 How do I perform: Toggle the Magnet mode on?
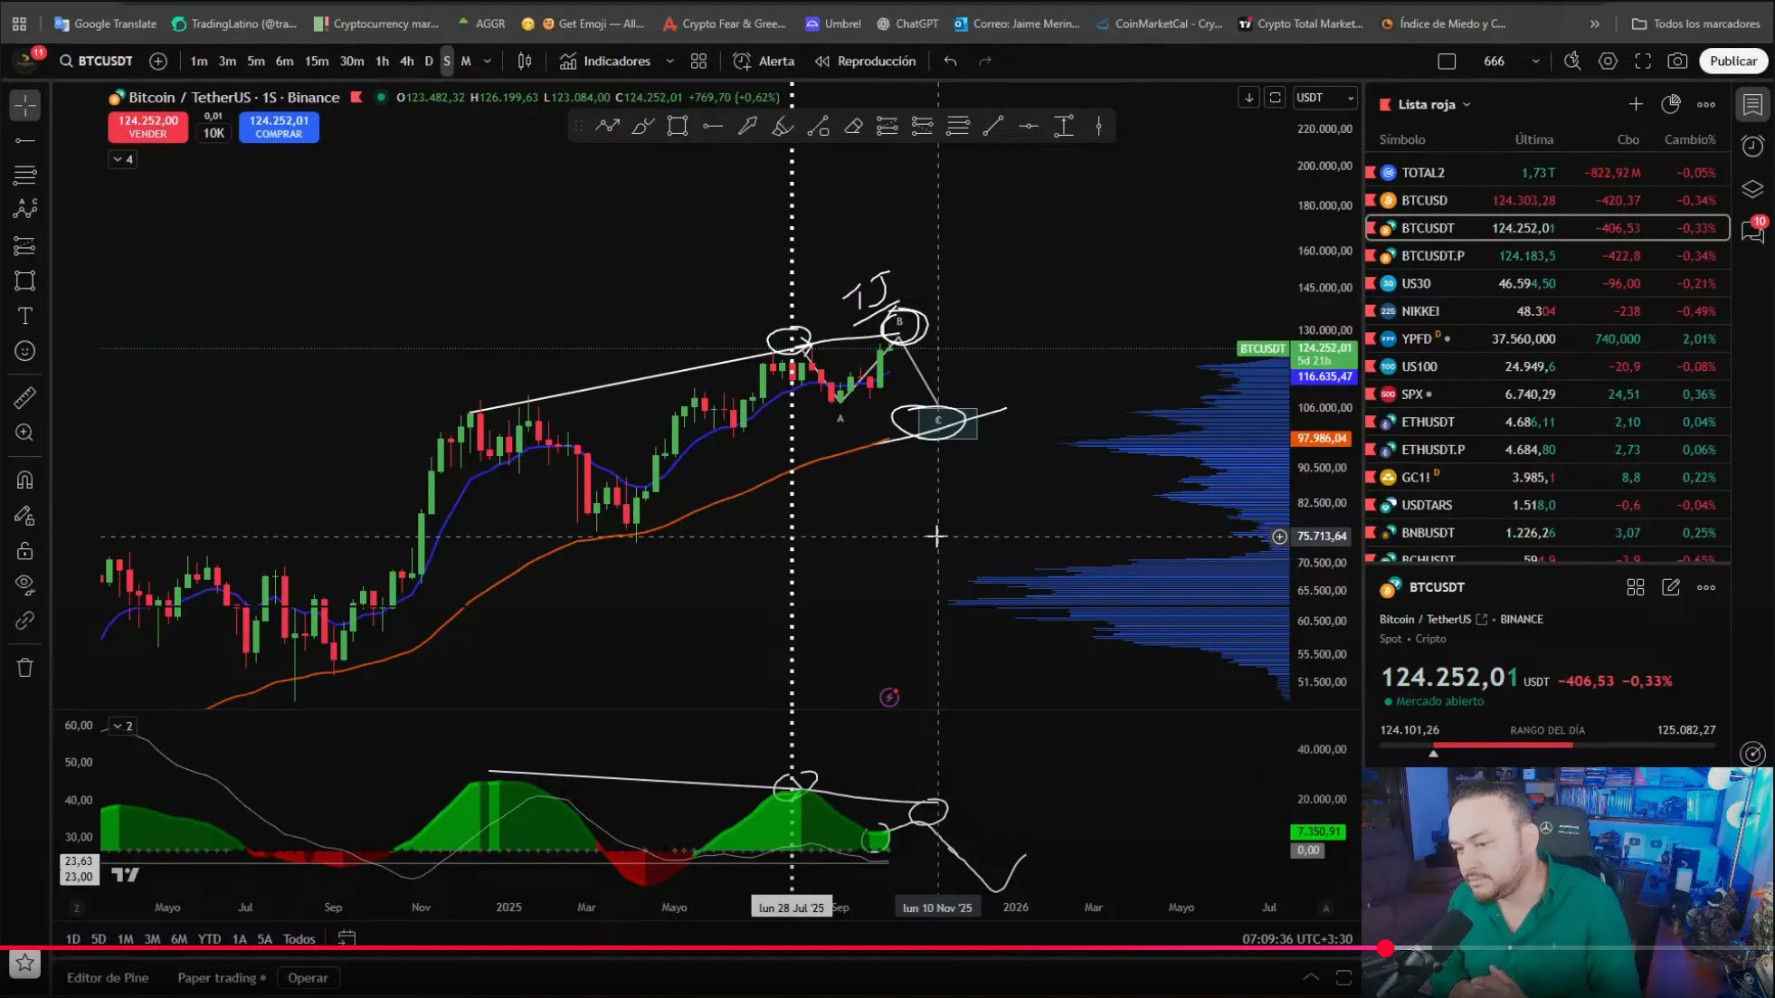point(24,480)
